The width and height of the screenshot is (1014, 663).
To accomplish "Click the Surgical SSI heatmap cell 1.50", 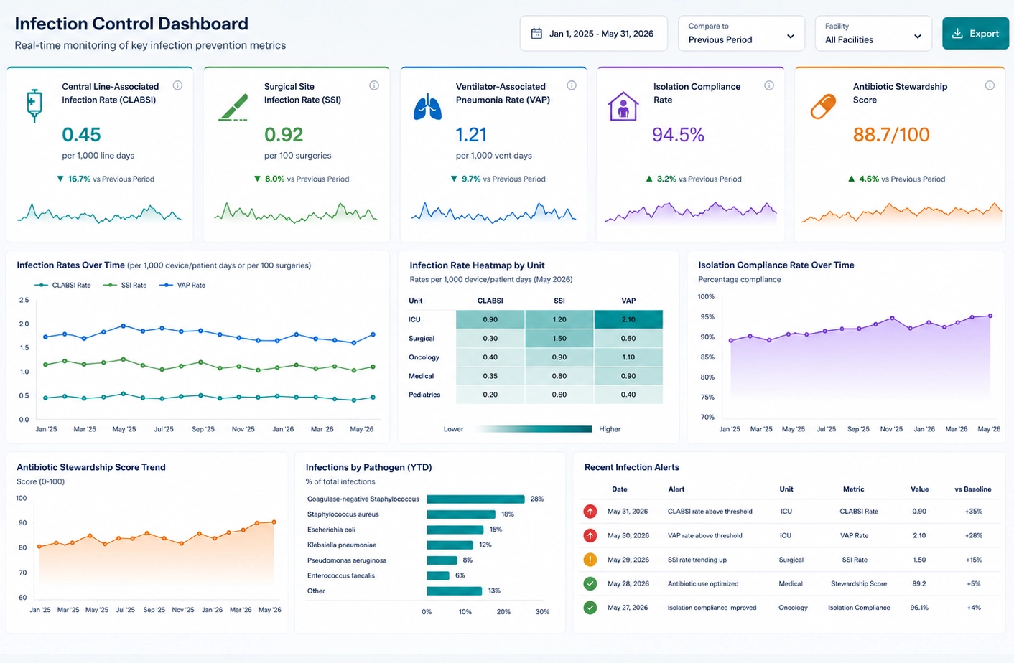I will (x=559, y=338).
